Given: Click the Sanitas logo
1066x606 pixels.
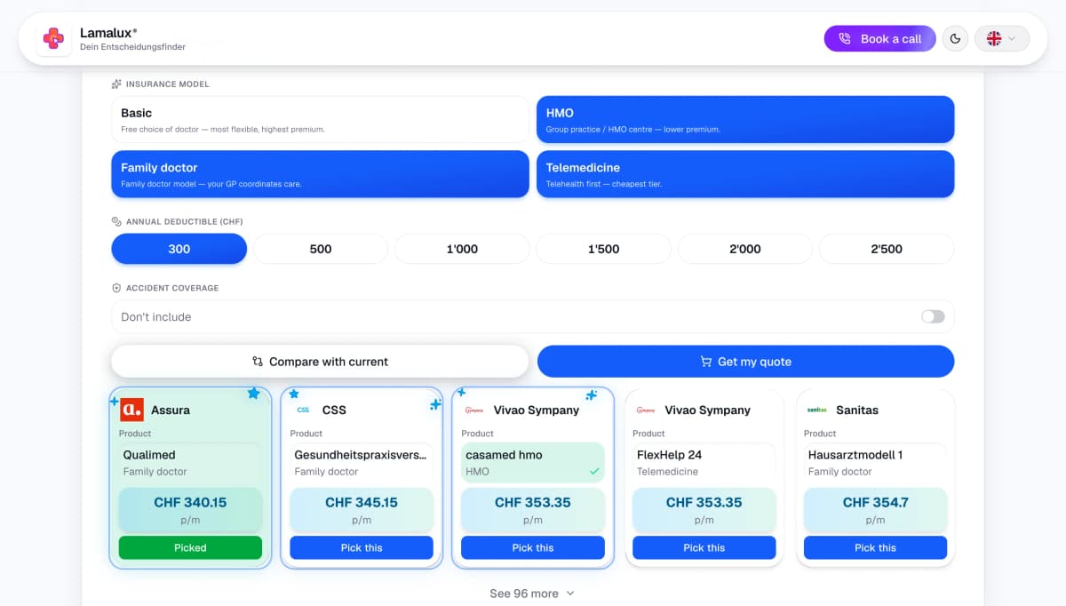Looking at the screenshot, I should [816, 410].
